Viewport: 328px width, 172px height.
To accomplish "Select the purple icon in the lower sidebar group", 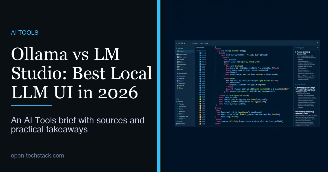I will pos(178,78).
